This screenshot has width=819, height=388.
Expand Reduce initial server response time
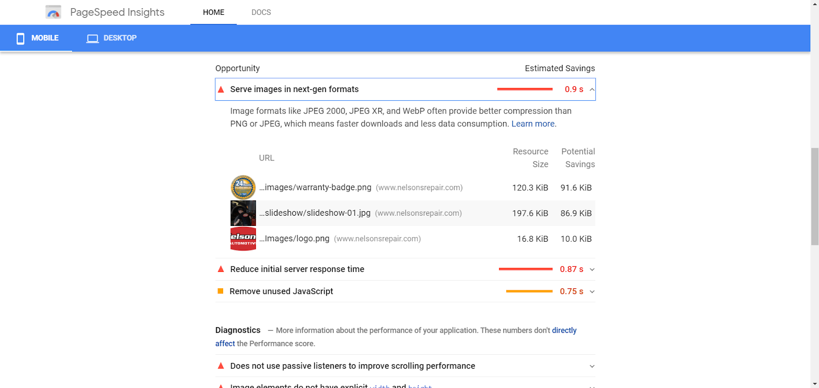592,269
